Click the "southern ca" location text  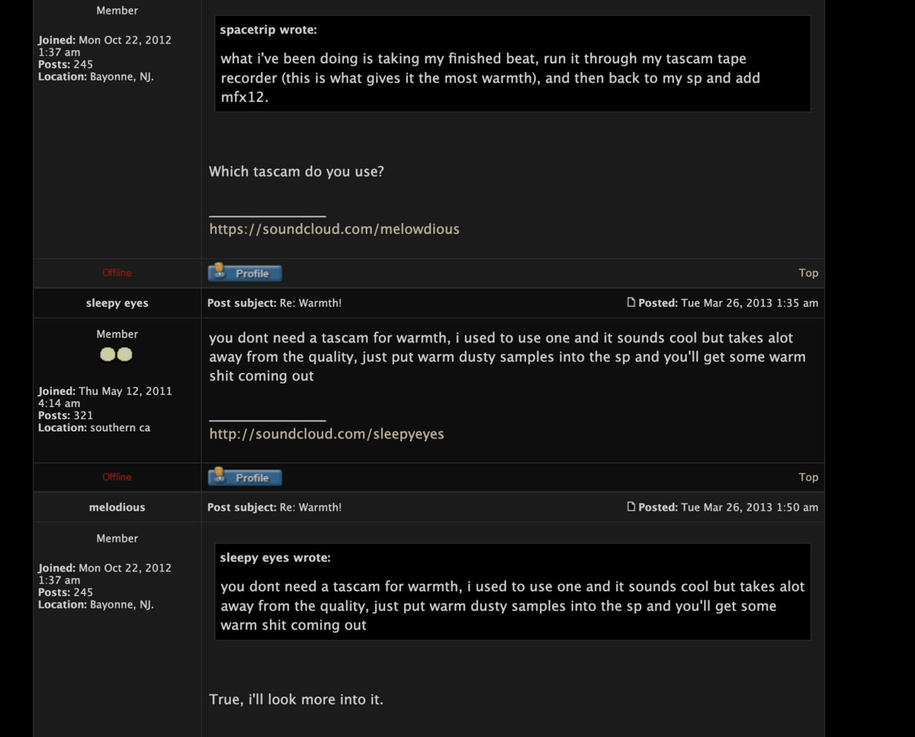click(x=120, y=428)
